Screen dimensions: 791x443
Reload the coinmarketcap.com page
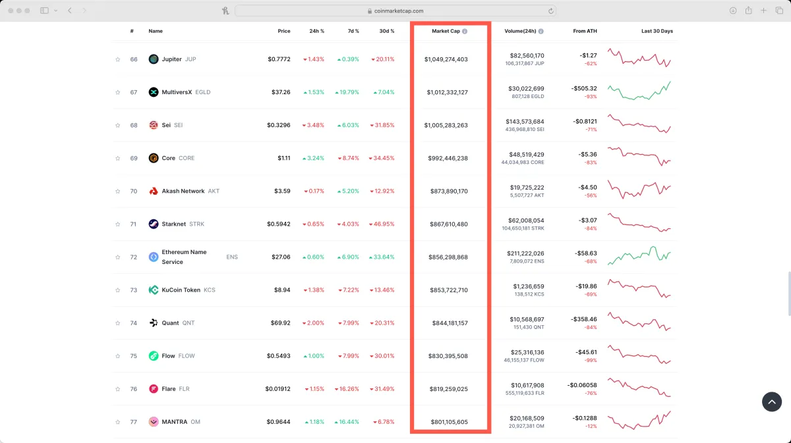(550, 11)
